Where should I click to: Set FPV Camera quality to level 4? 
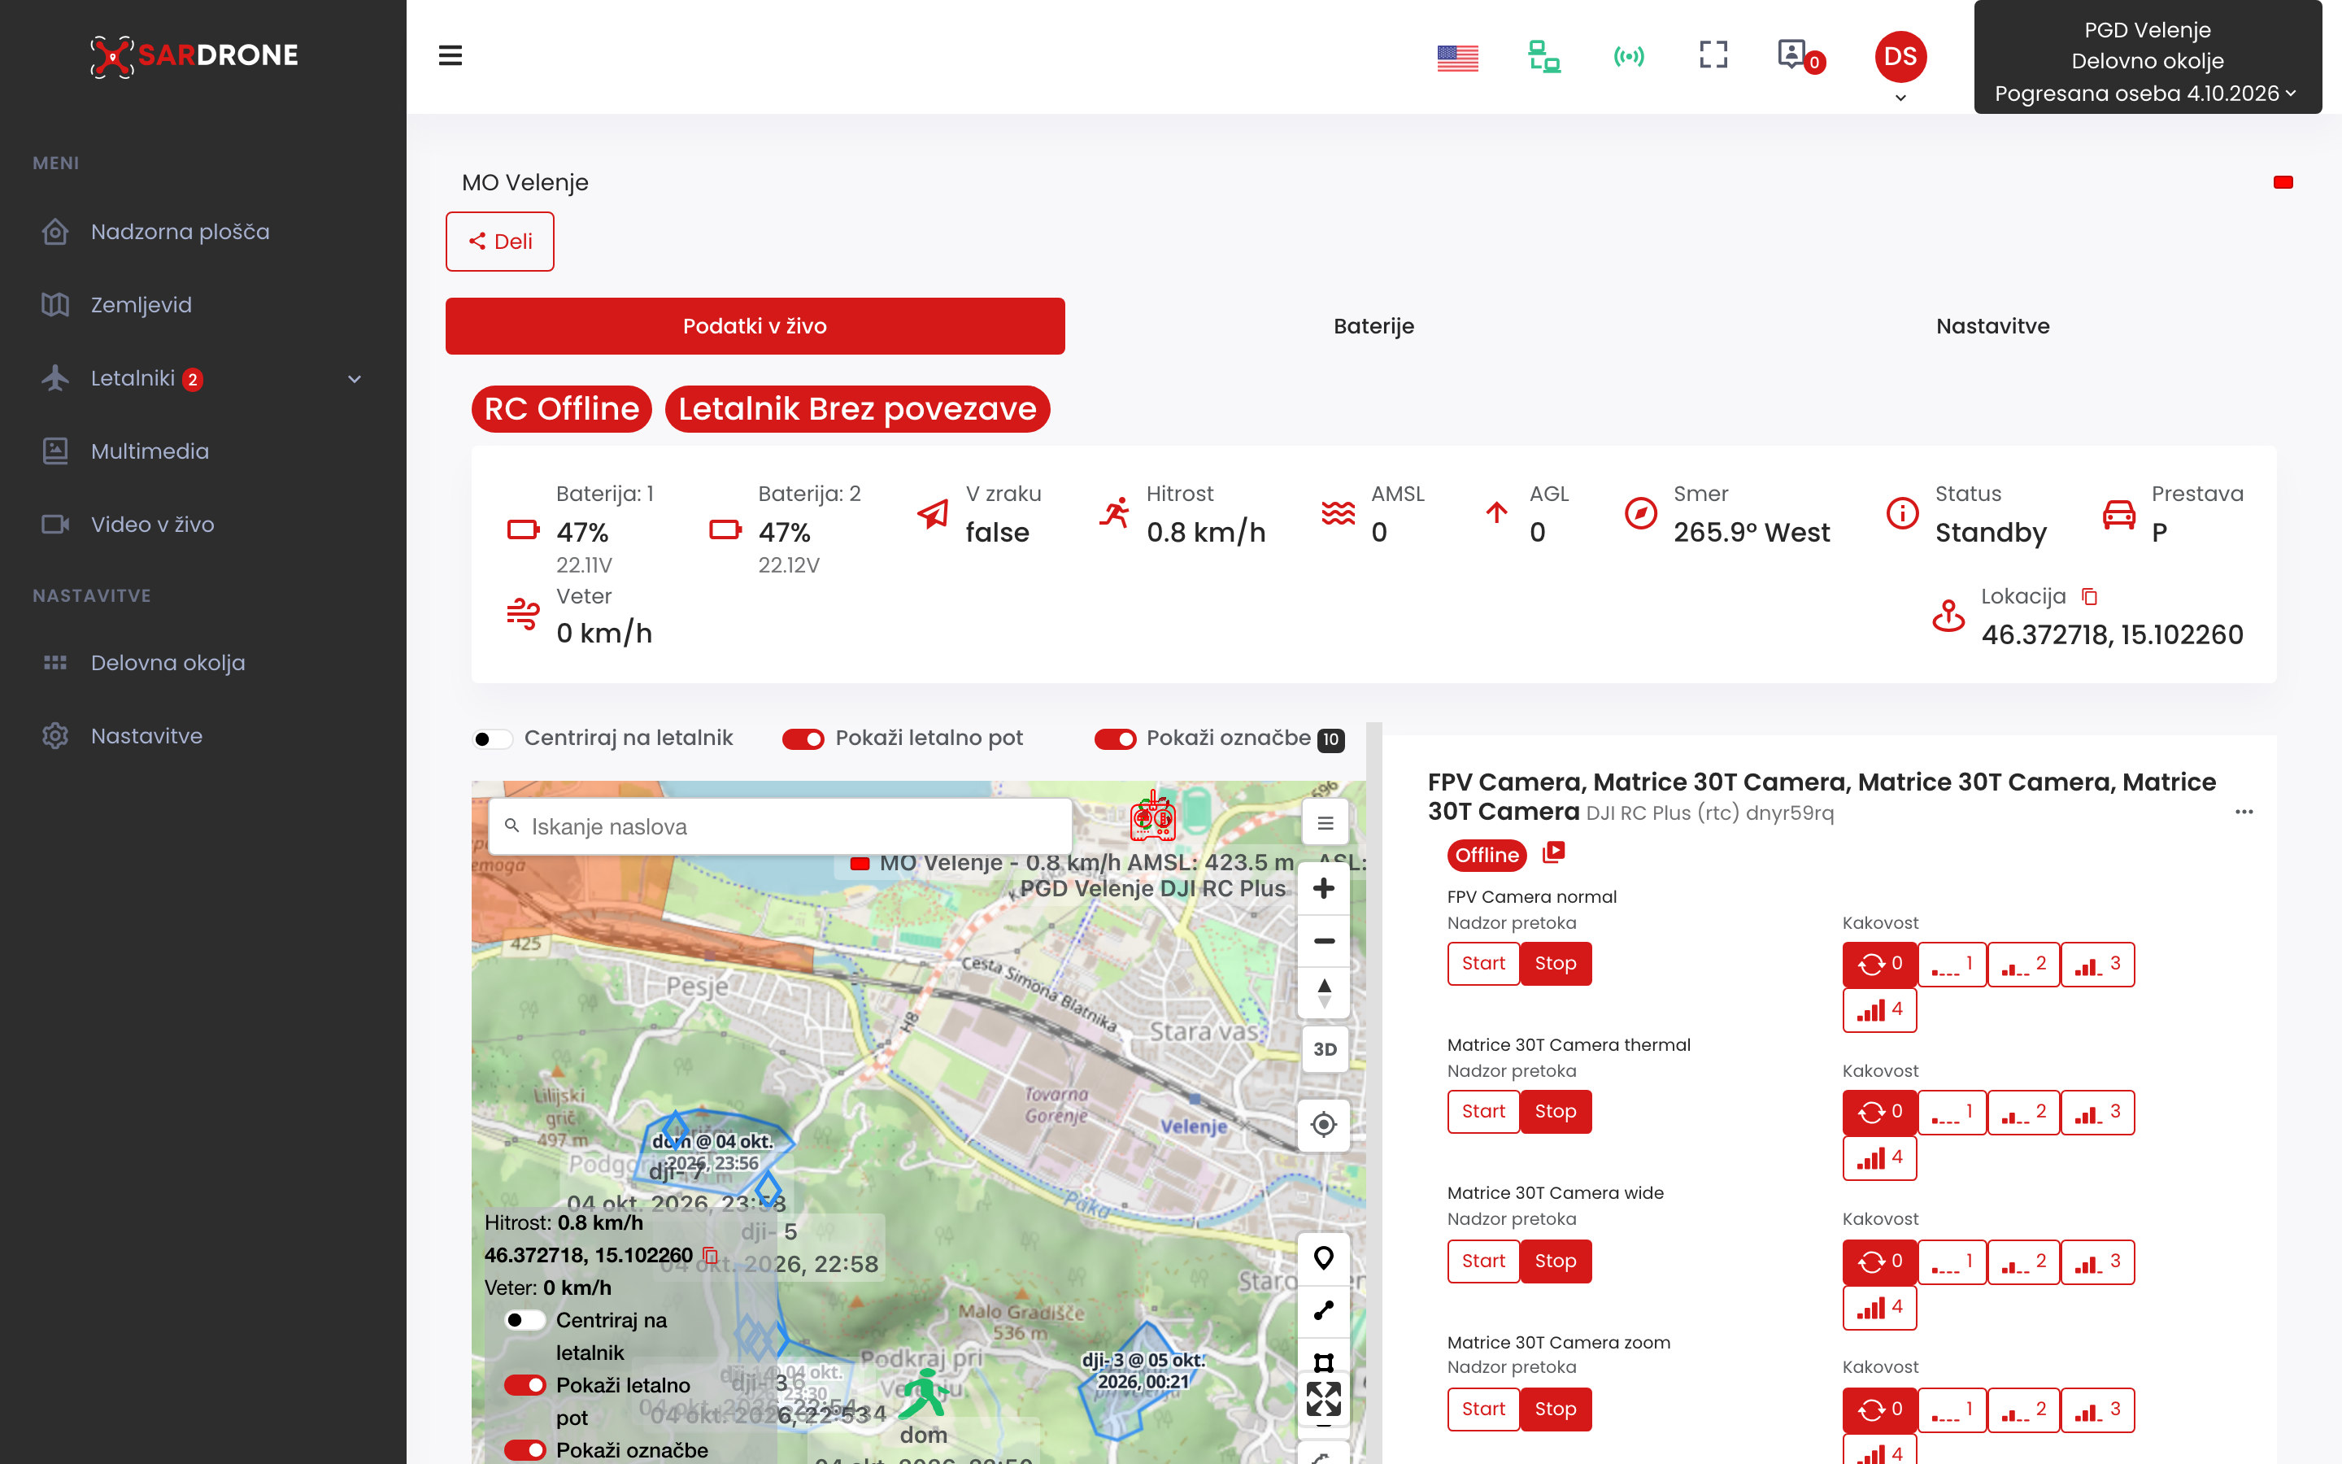click(1879, 1010)
